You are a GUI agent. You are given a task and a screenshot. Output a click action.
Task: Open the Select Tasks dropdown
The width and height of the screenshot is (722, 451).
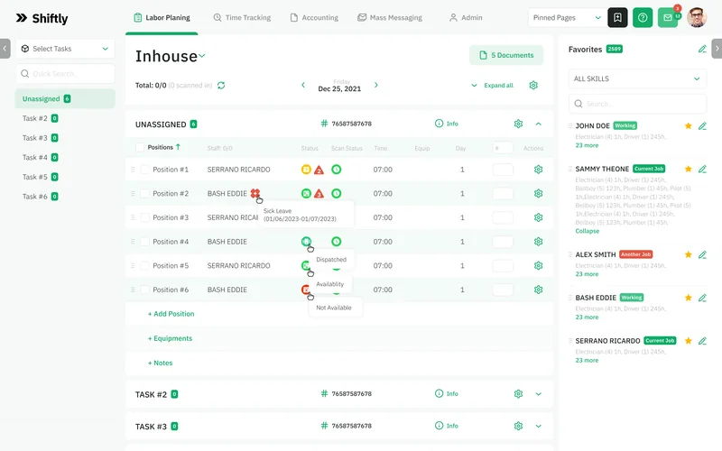65,49
